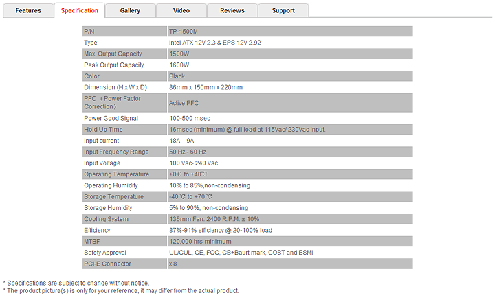This screenshot has width=495, height=300.
Task: Select the Efficiency percentage text
Action: [219, 230]
